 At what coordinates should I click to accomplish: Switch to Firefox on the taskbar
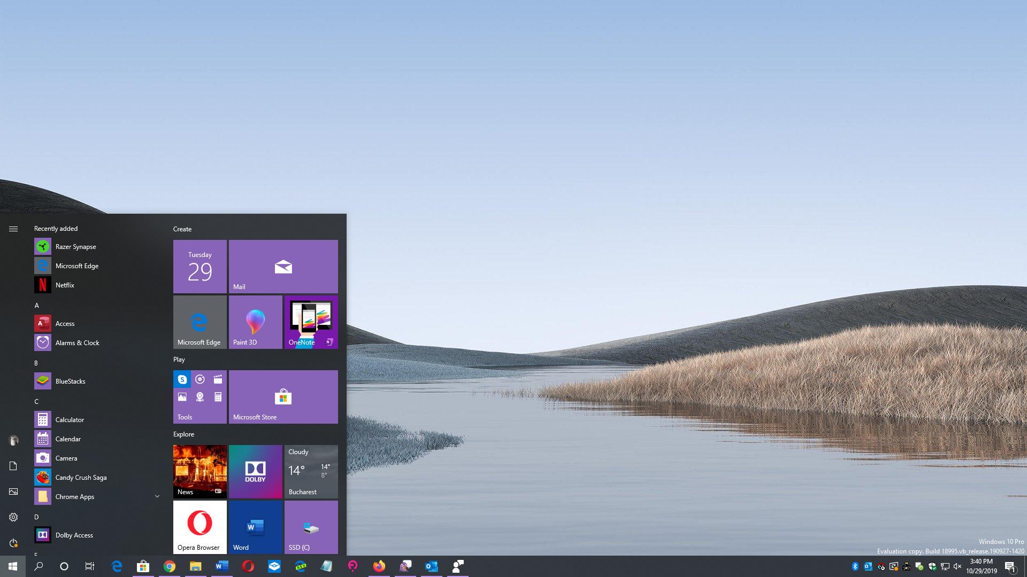point(379,566)
